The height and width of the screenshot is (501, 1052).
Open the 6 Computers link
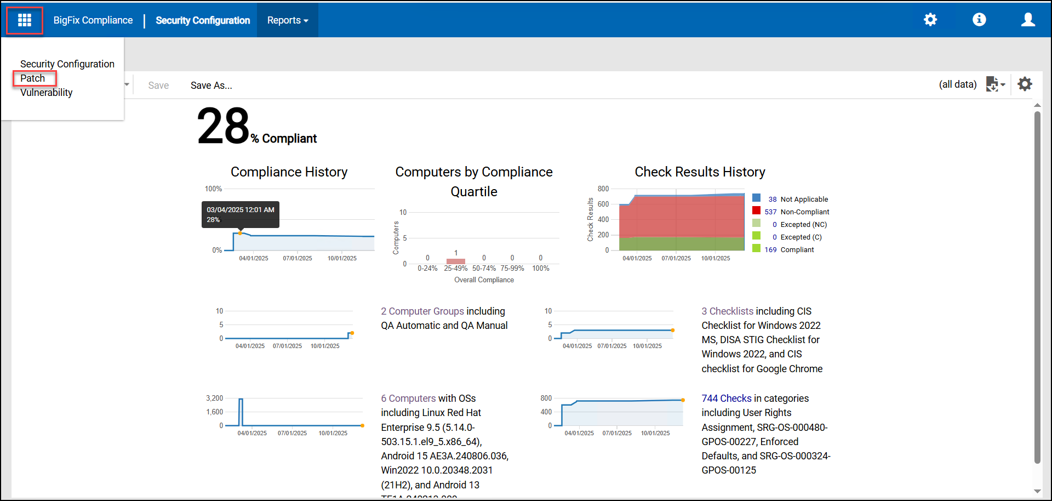pyautogui.click(x=408, y=398)
